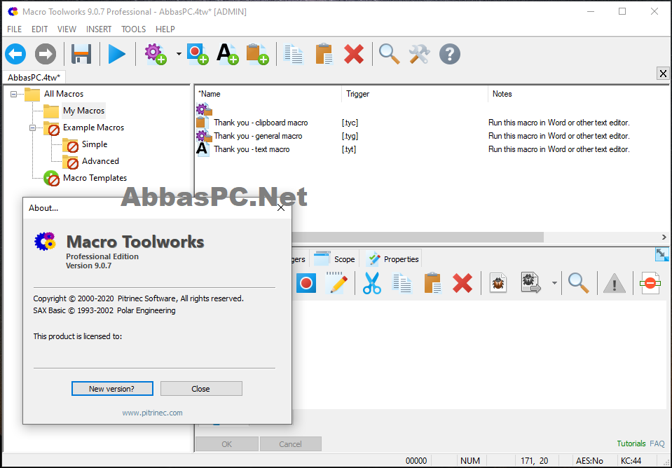Click the blue back arrow icon
This screenshot has height=468, width=672.
pyautogui.click(x=15, y=54)
